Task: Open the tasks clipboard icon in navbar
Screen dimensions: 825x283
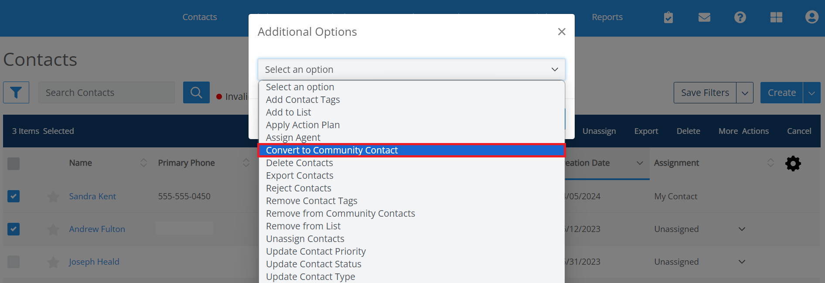Action: coord(668,17)
